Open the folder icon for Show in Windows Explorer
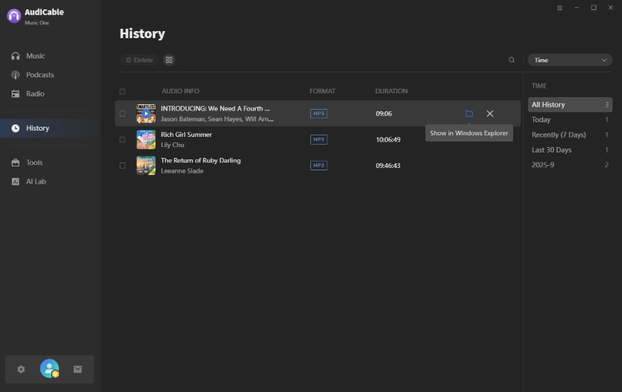 click(469, 114)
